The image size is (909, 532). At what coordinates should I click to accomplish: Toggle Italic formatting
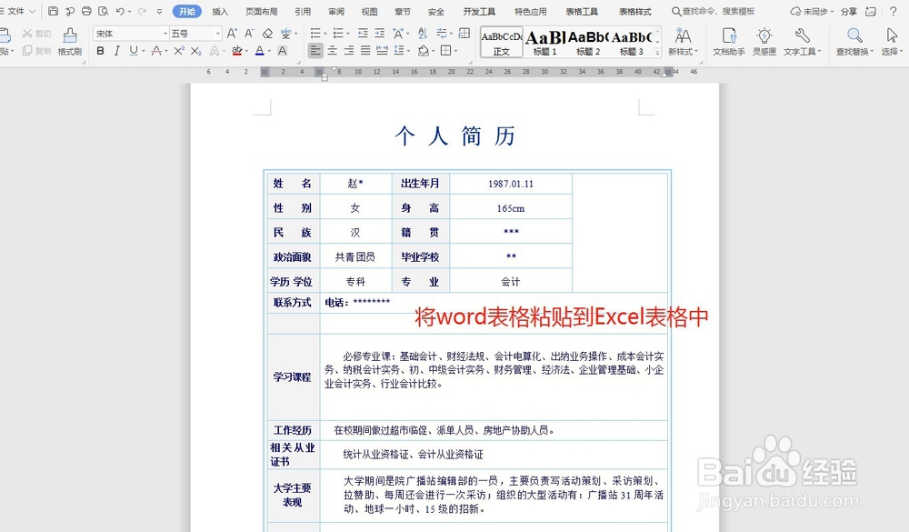coord(116,51)
